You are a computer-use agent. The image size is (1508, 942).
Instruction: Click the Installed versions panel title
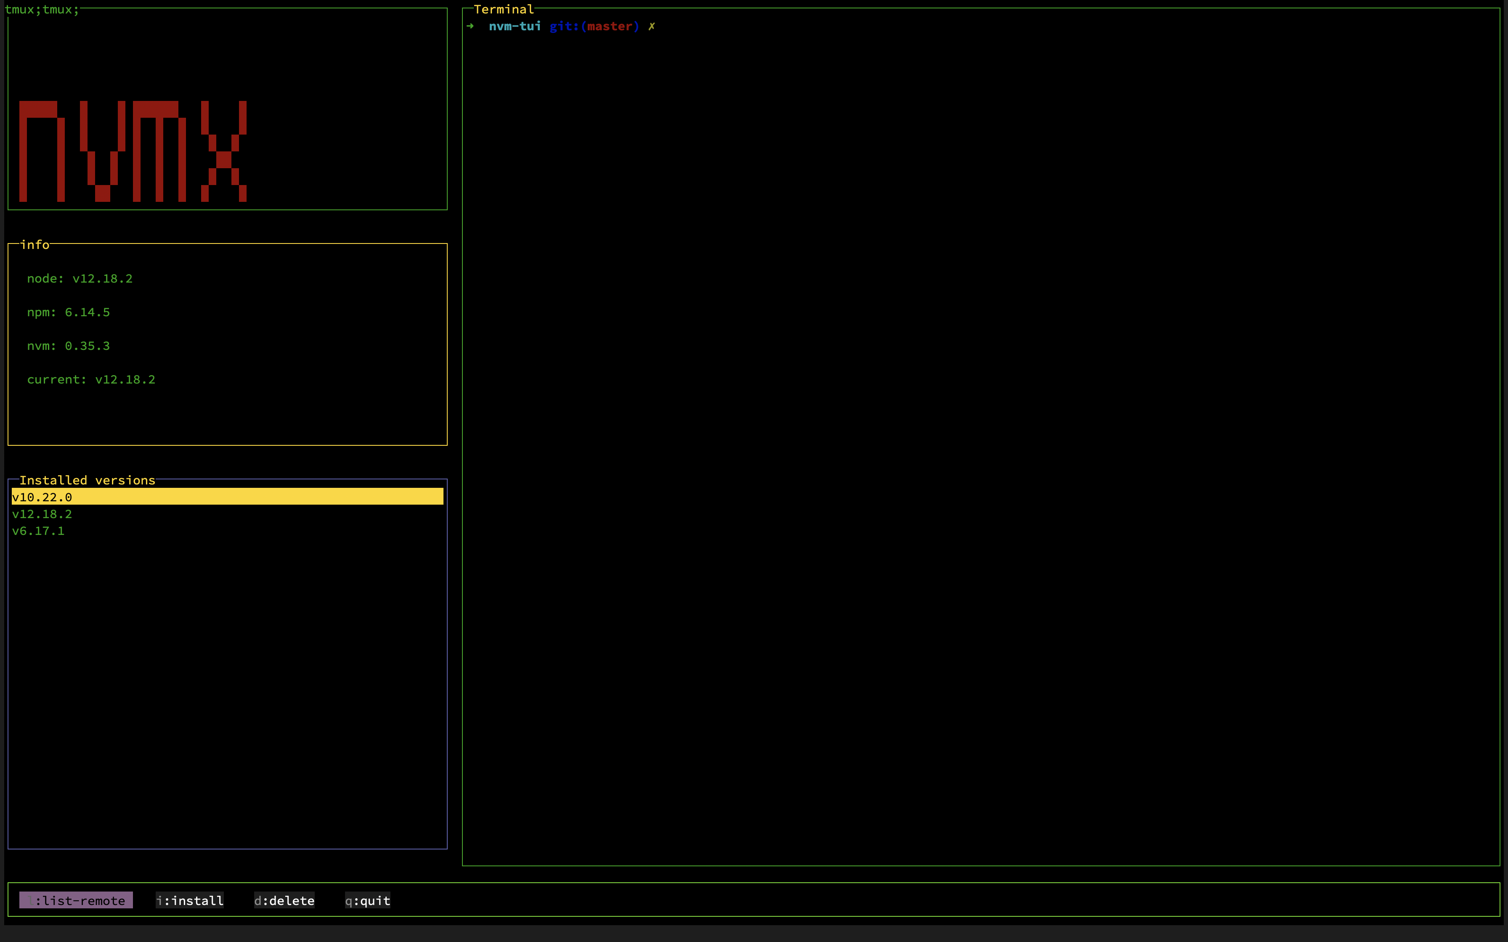click(87, 480)
